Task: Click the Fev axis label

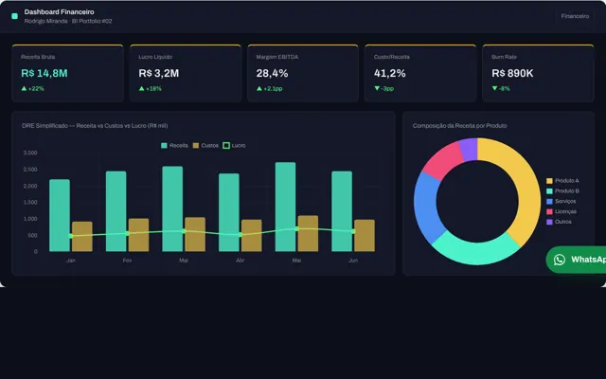Action: coord(127,261)
